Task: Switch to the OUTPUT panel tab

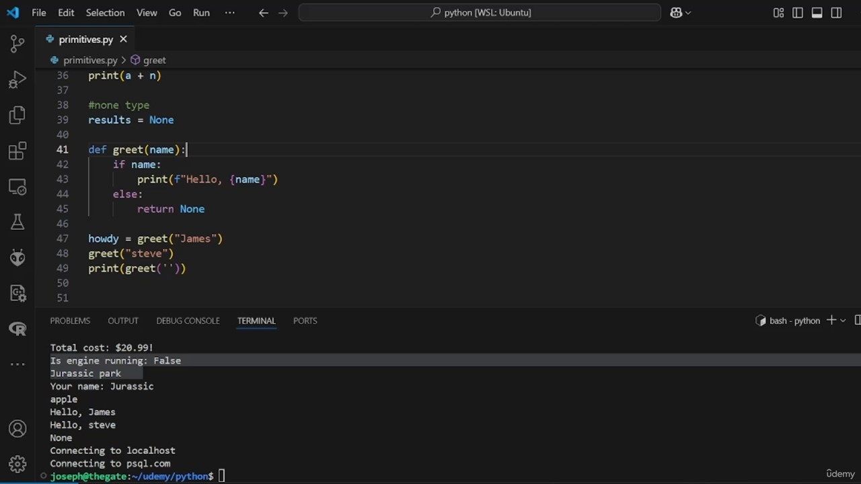Action: pyautogui.click(x=123, y=321)
